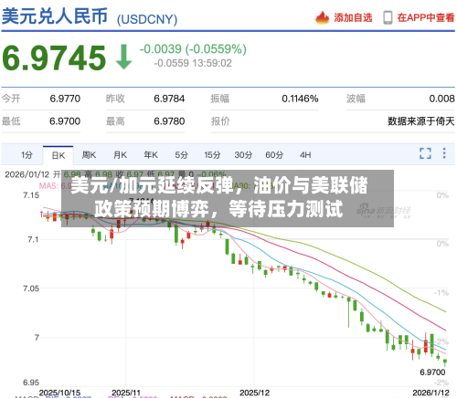
Task: Click the 2026/01/12 chart date label
Action: (x=27, y=174)
